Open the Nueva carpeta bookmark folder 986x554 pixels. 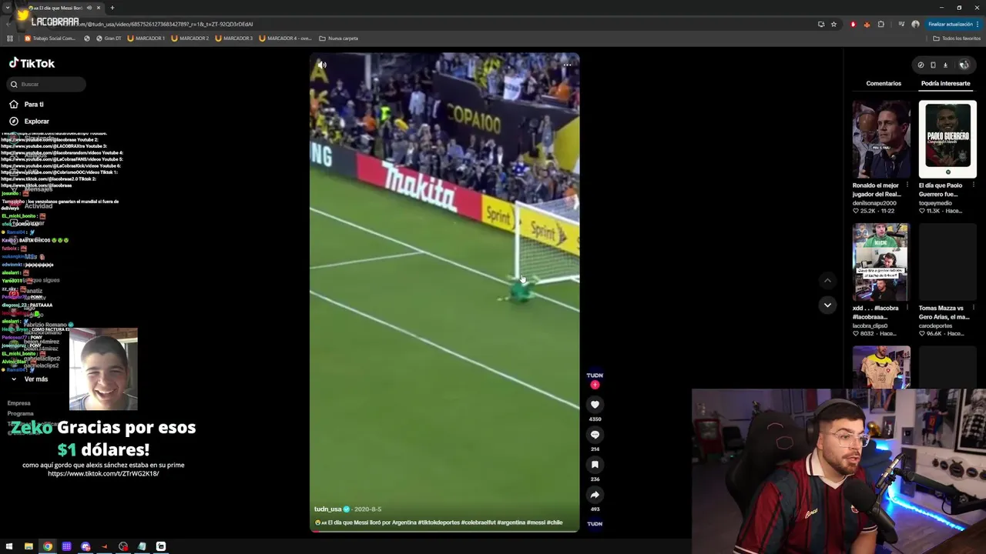[x=337, y=38]
